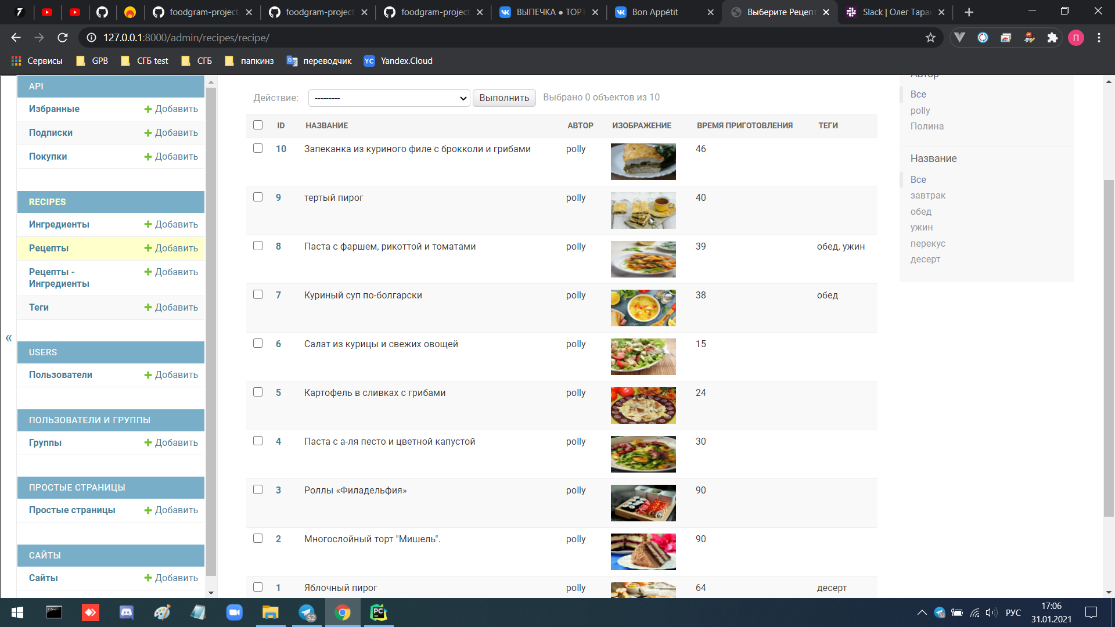The height and width of the screenshot is (627, 1115).
Task: Switch to the Bon Appétit browser tab
Action: coord(655,12)
